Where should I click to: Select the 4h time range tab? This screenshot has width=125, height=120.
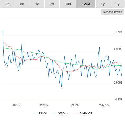pyautogui.click(x=7, y=4)
